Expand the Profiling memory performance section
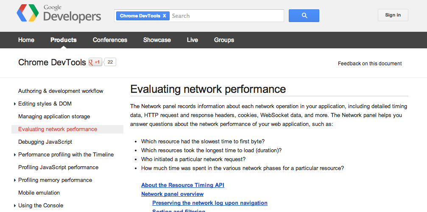 (x=15, y=180)
